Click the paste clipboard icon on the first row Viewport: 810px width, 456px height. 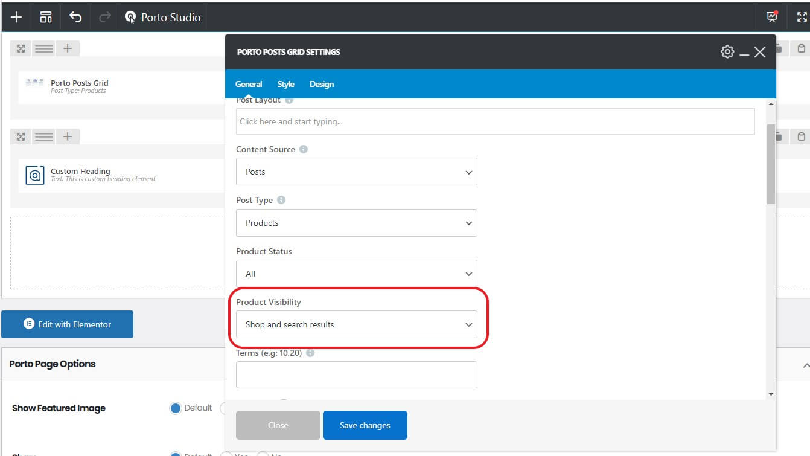coord(802,49)
